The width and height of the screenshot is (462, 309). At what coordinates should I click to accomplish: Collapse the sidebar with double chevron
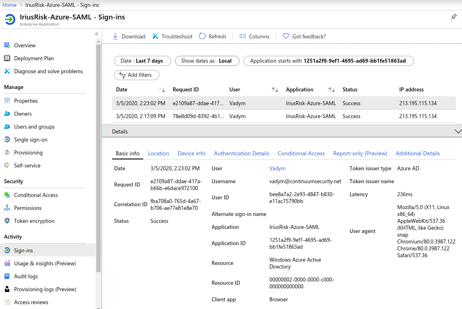click(x=97, y=34)
